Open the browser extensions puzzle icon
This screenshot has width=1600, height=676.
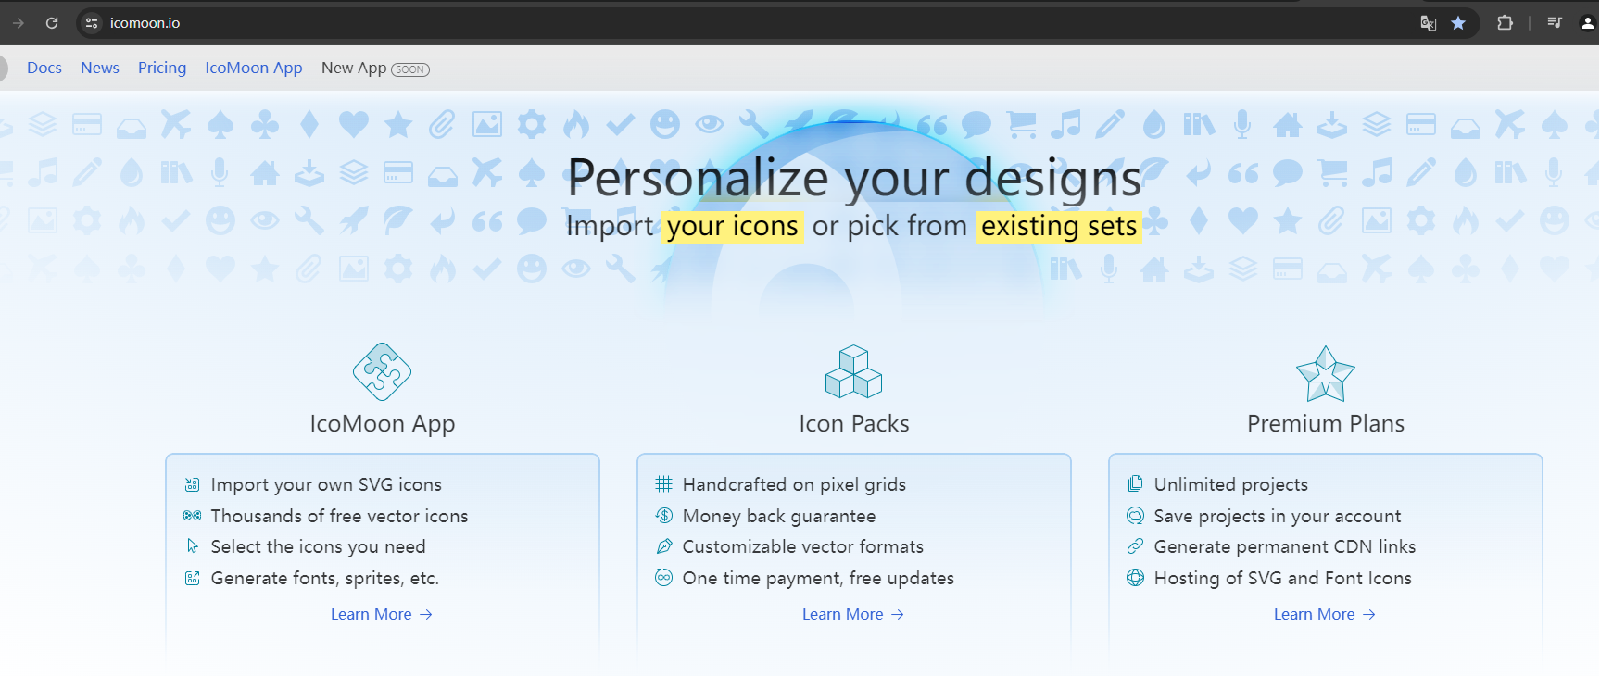(x=1505, y=23)
